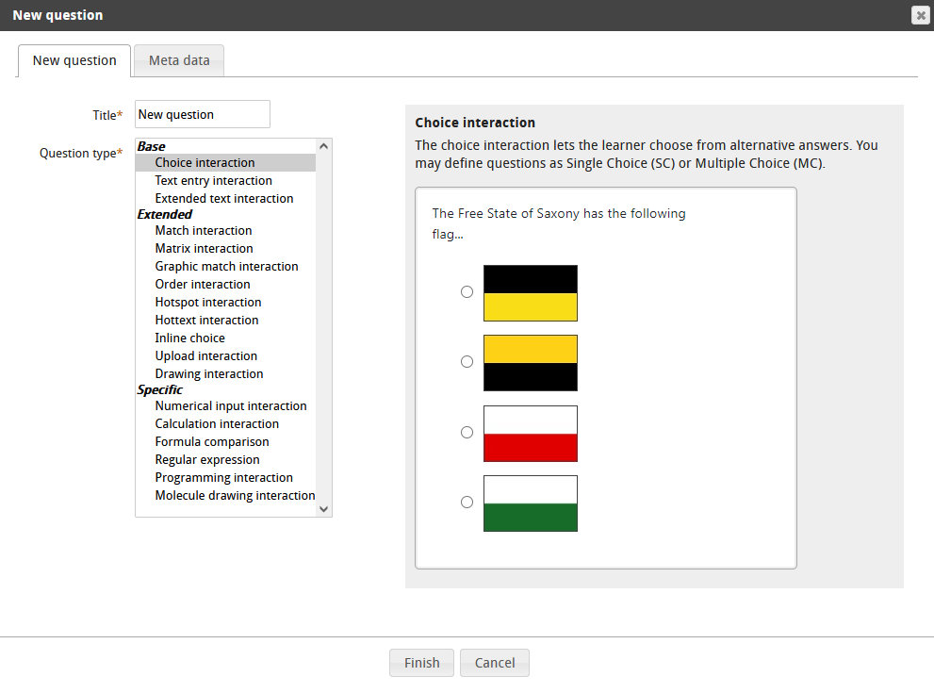Click the Cancel button
Viewport: 934px width, 693px height.
point(495,663)
